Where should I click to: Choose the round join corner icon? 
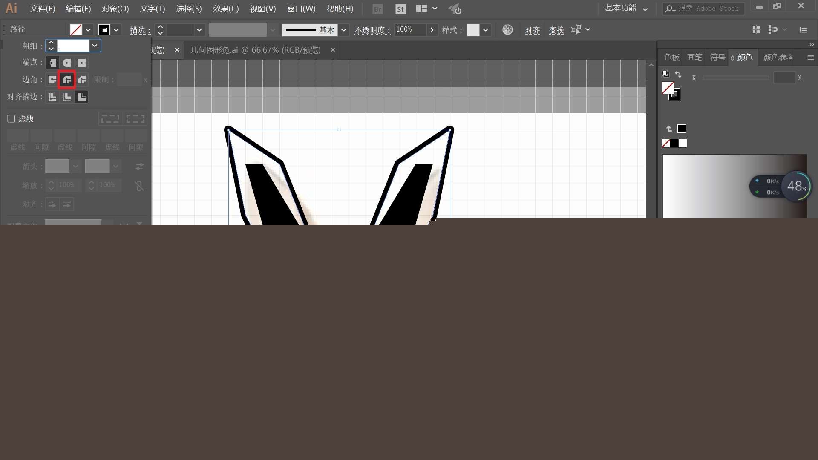coord(67,80)
